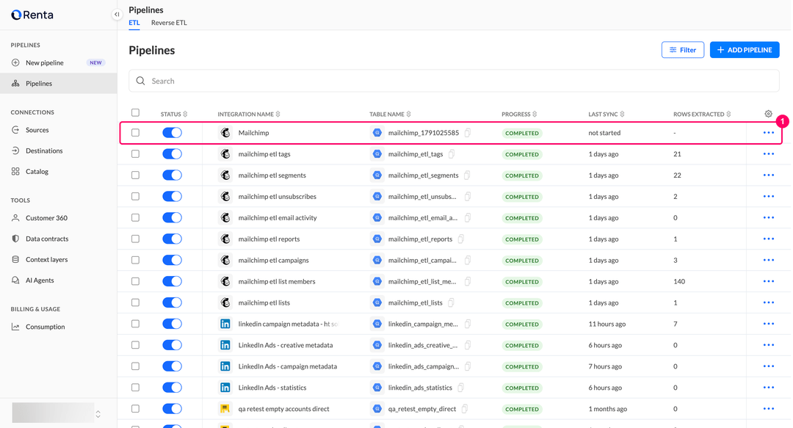
Task: Open row actions for LinkedIn Ads - statistics
Action: coord(768,388)
